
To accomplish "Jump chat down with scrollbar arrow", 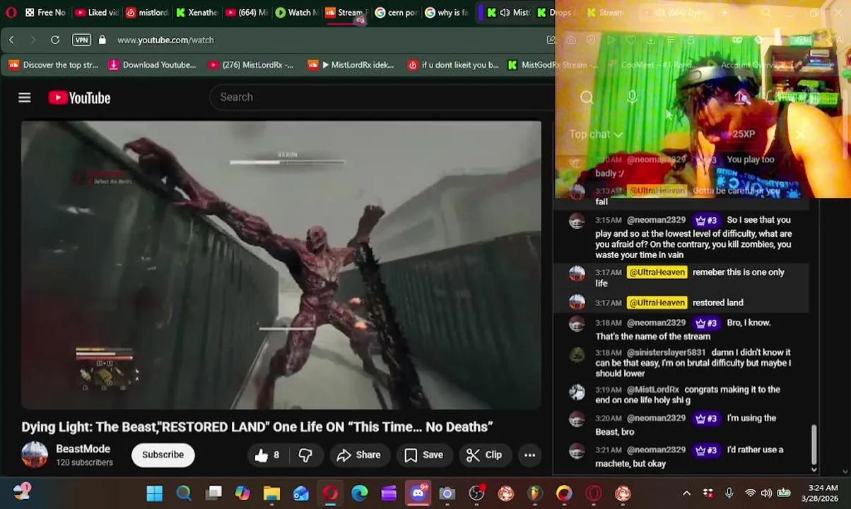I will [814, 469].
